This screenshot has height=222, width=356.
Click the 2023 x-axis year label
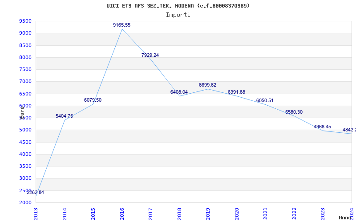tap(323, 214)
